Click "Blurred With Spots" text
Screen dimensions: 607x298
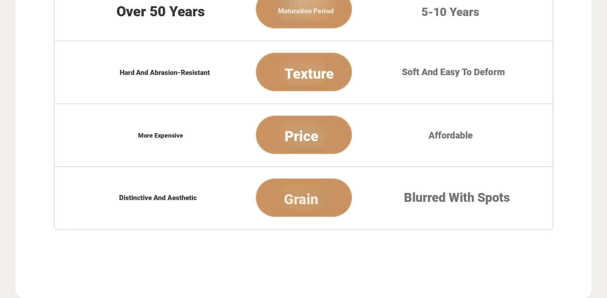pos(456,198)
